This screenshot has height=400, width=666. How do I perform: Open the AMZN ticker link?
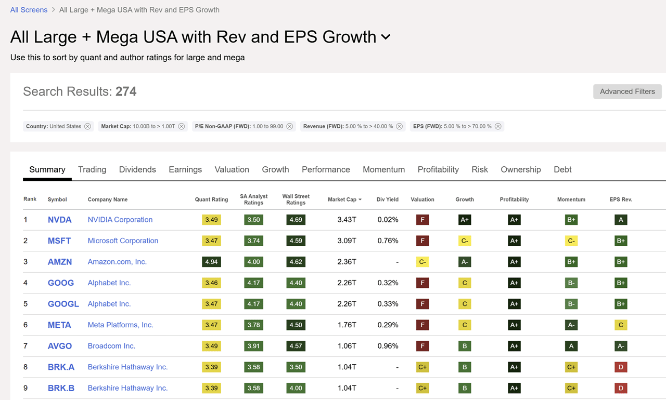[x=60, y=262]
